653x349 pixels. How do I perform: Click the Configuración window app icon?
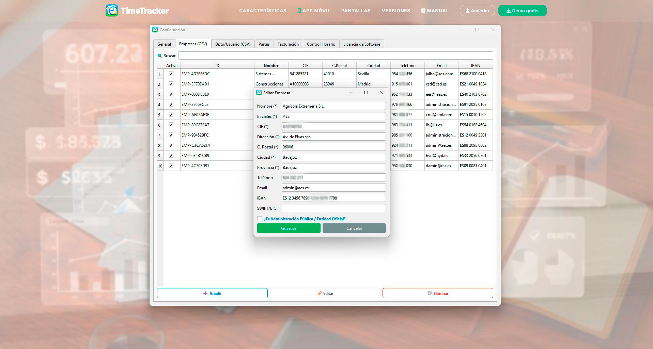click(x=155, y=30)
